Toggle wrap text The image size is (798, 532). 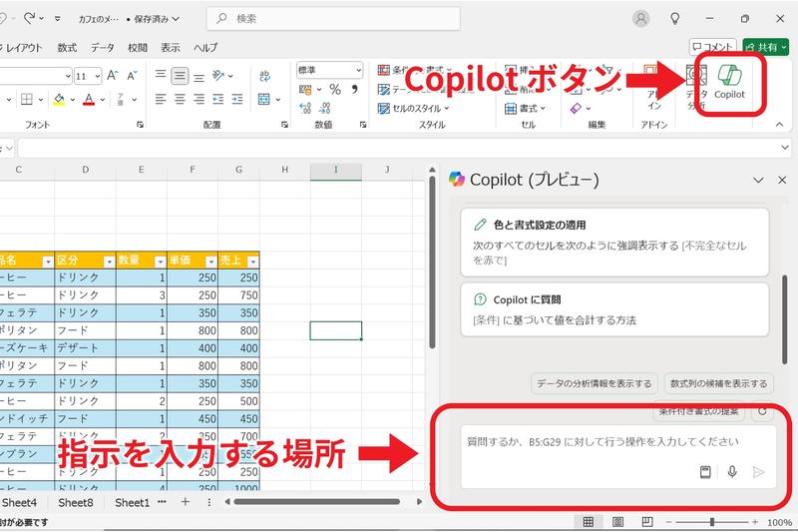[x=265, y=76]
